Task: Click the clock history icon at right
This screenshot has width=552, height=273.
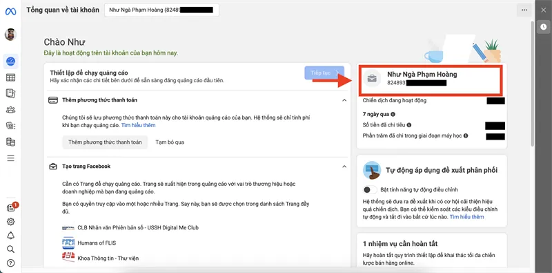Action: tap(544, 27)
